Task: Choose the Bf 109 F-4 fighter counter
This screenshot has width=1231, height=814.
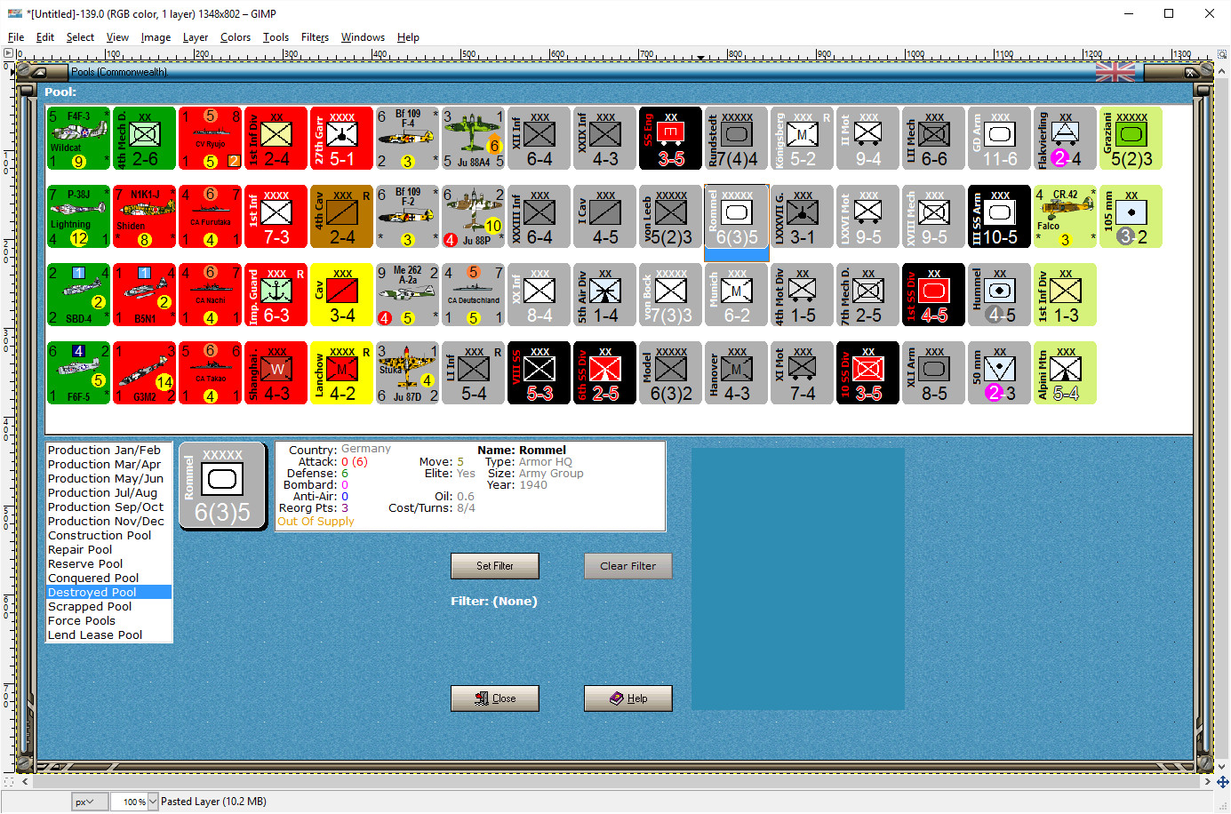Action: click(407, 139)
